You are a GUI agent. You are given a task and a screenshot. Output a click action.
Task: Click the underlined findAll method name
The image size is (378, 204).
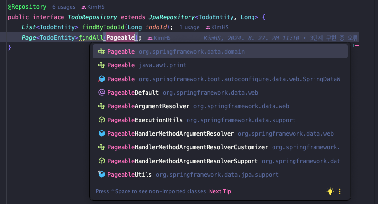[x=91, y=38]
